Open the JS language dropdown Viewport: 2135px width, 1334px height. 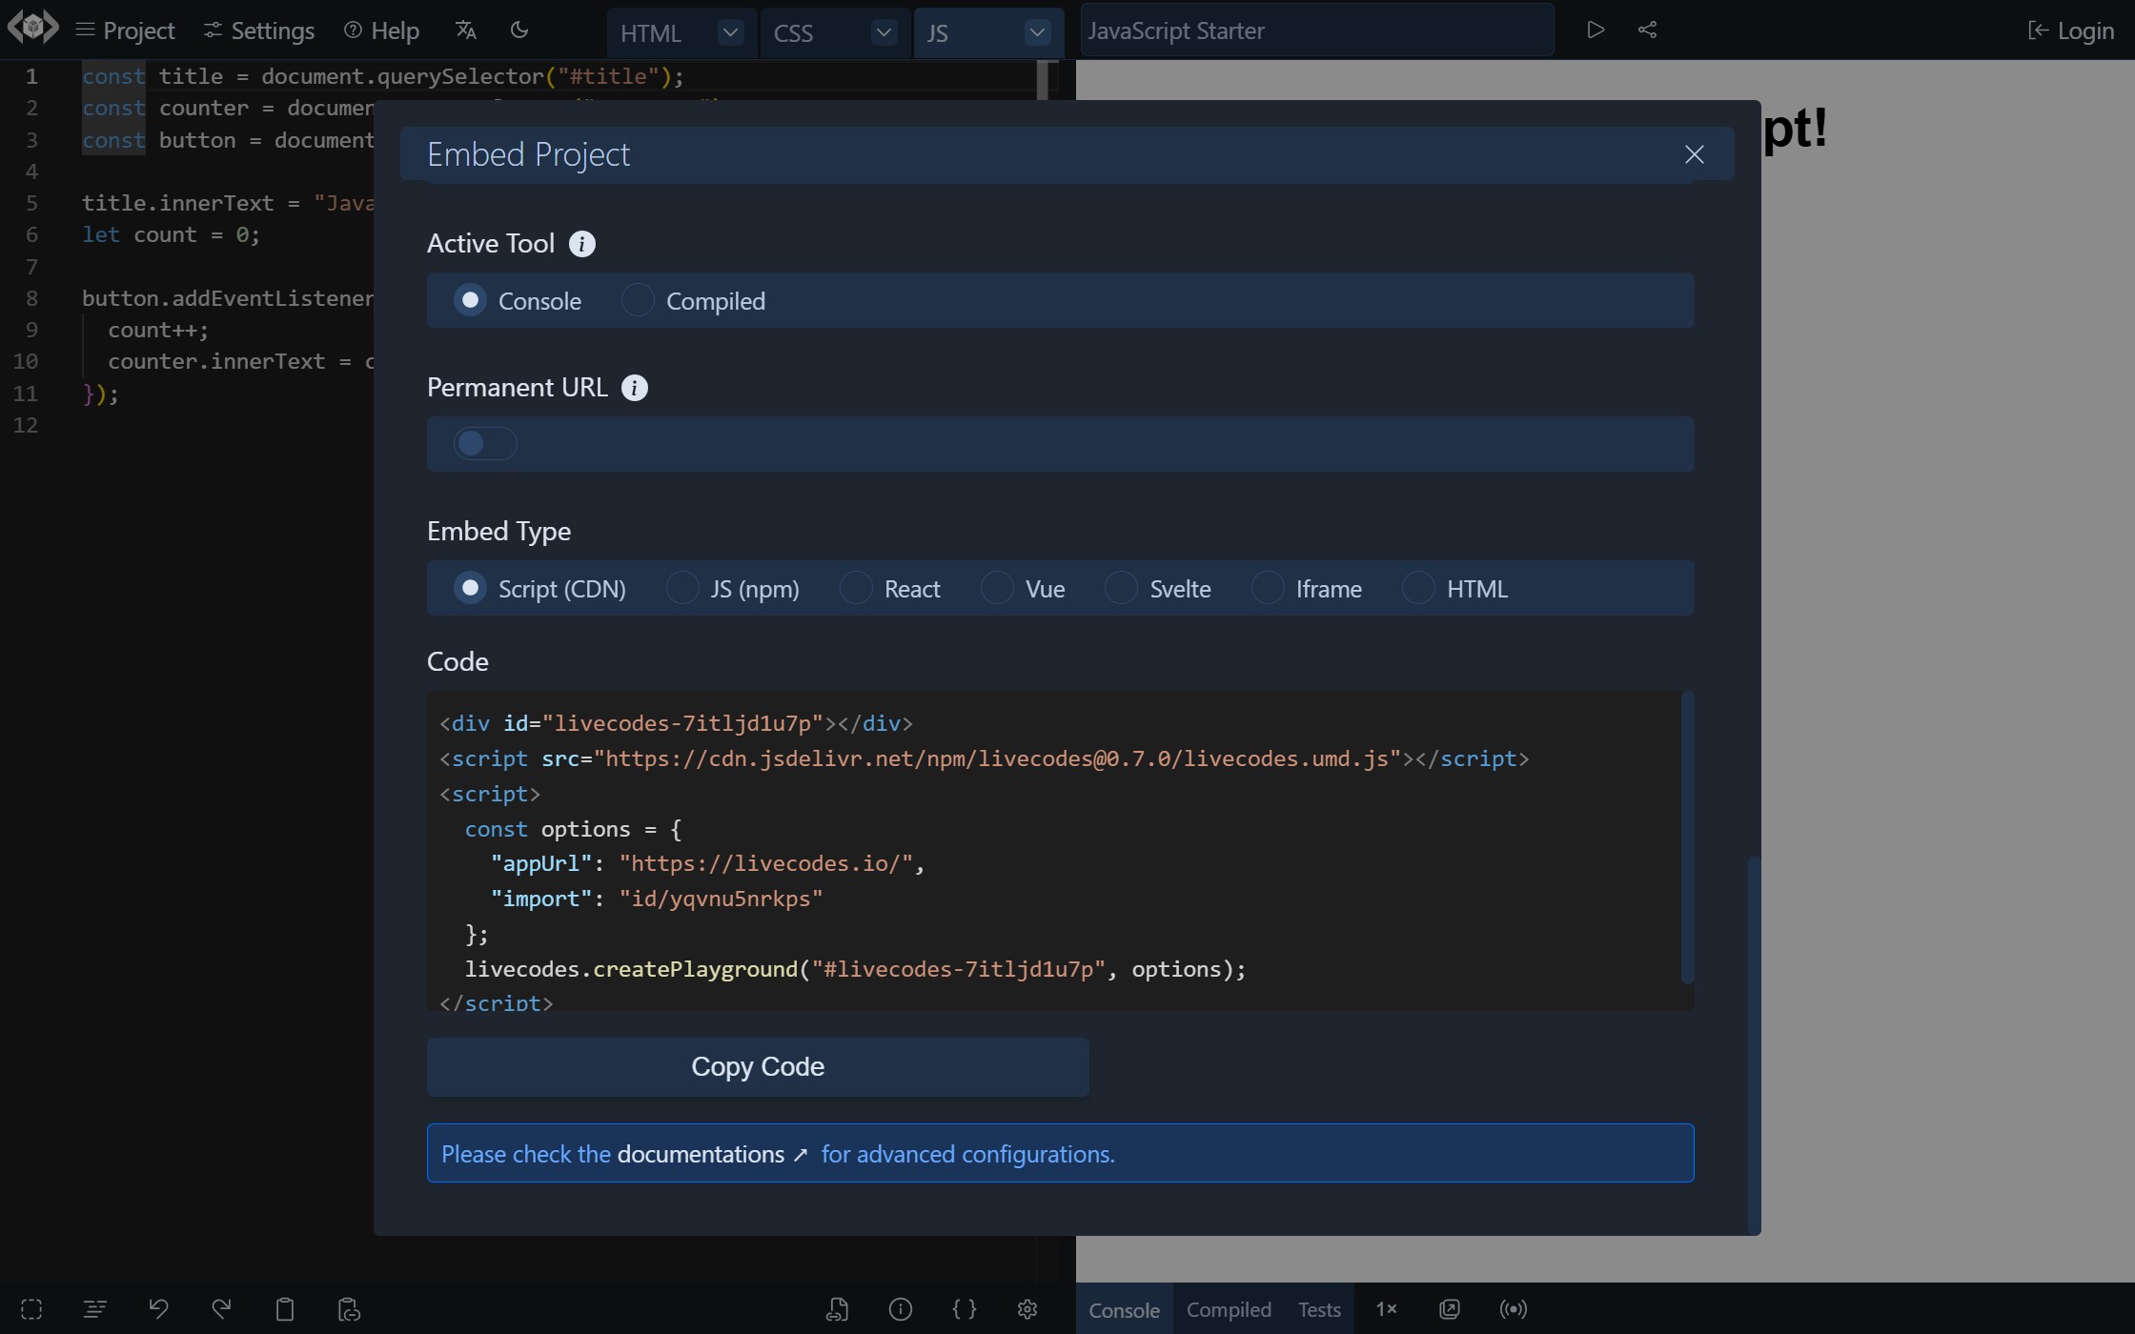[x=1036, y=32]
